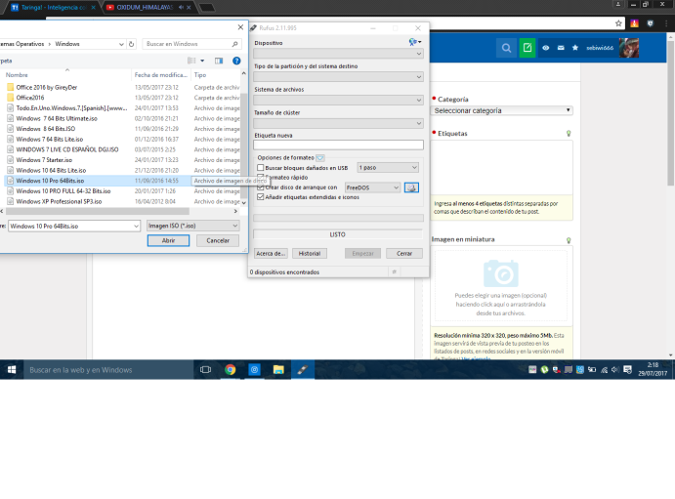Image resolution: width=675 pixels, height=499 pixels.
Task: Toggle Añadir etiquetas extendidas e iconos checkbox
Action: click(x=261, y=197)
